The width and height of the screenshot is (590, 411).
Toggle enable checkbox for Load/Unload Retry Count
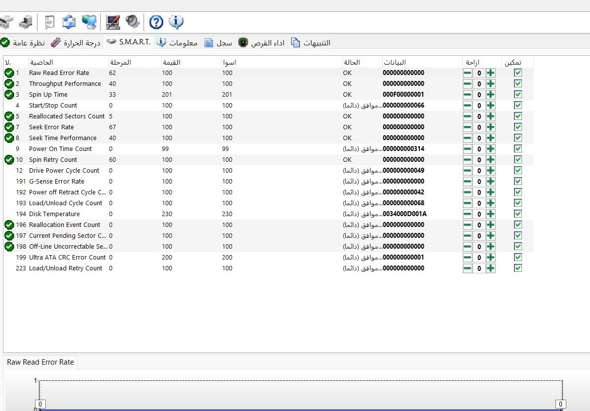pyautogui.click(x=518, y=268)
